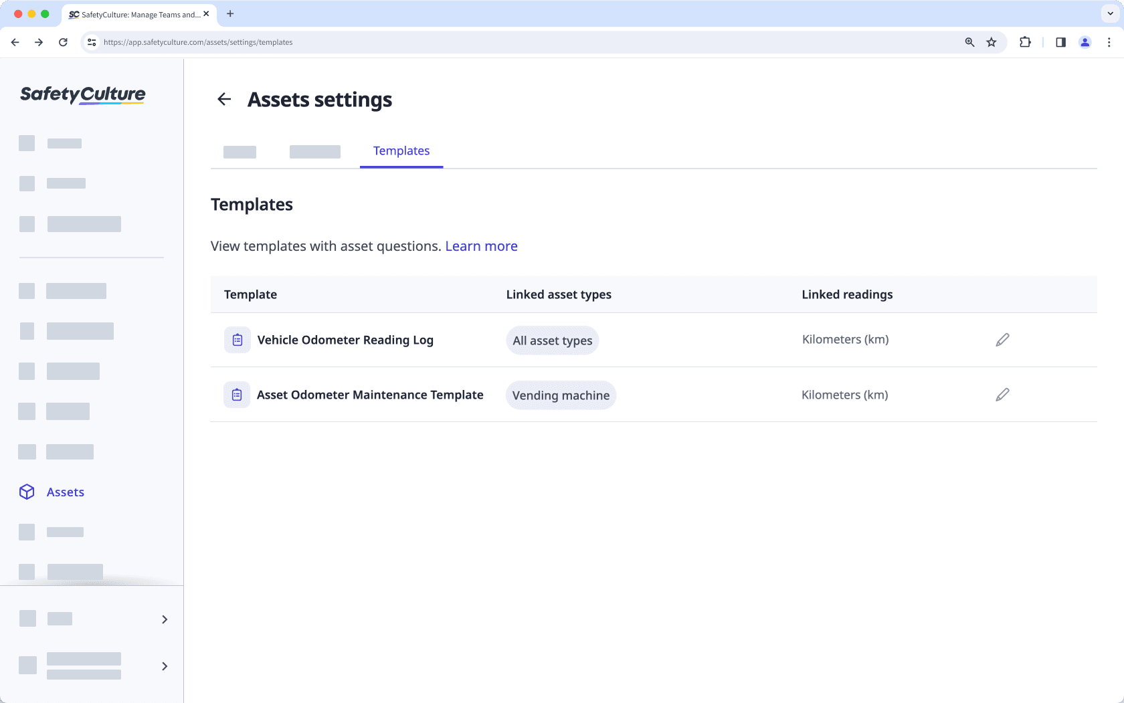The width and height of the screenshot is (1124, 703).
Task: Open the Learn more link
Action: point(481,246)
